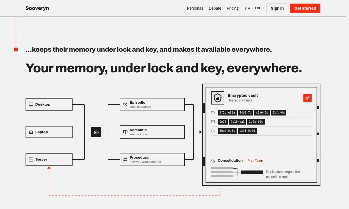This screenshot has height=209, width=349.
Task: Click the repeat arrows icon in the Procedural box
Action: click(125, 159)
